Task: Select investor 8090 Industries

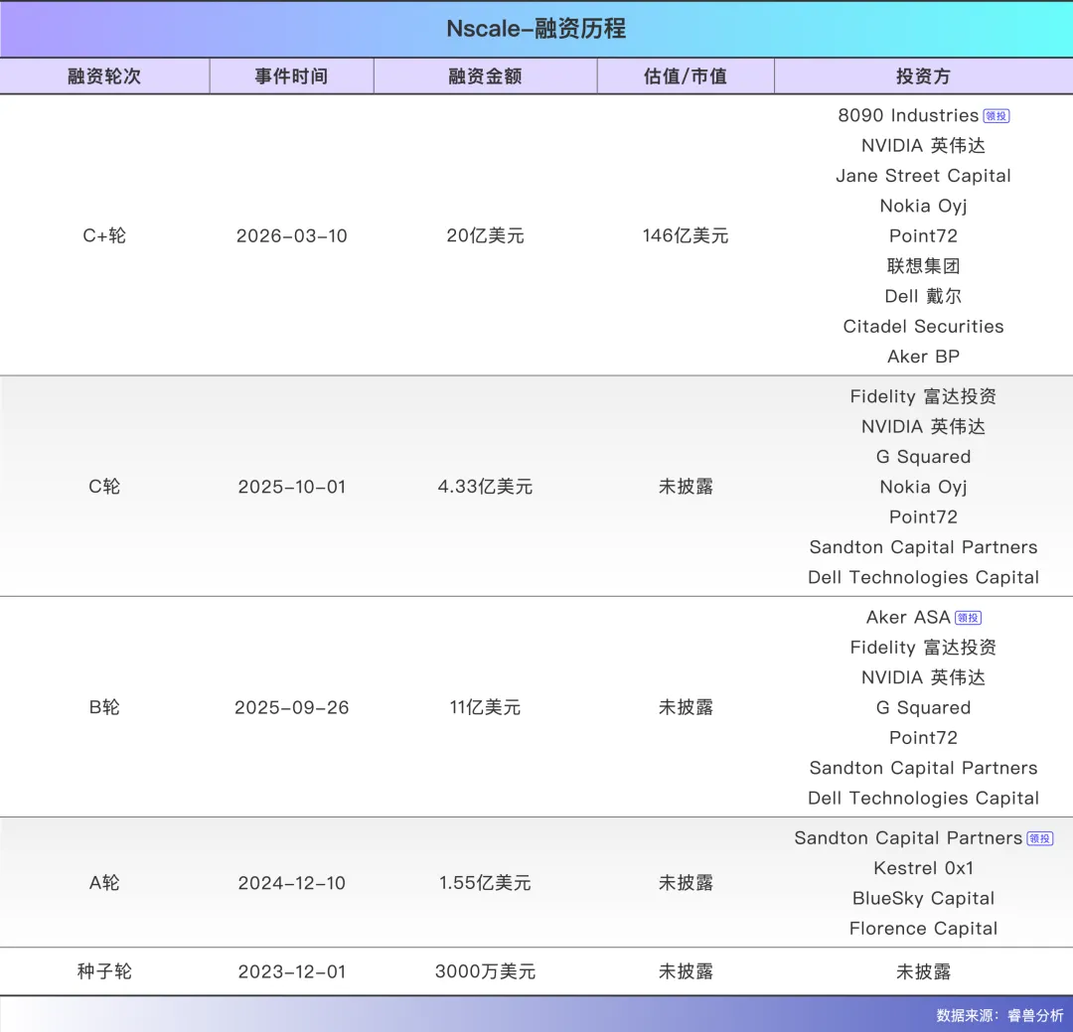Action: coord(908,115)
